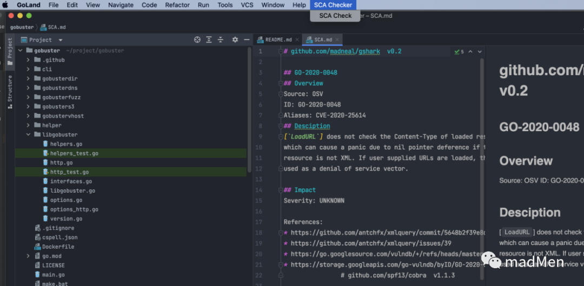The width and height of the screenshot is (584, 286).
Task: Open go.googlesource.com vulndb link
Action: (388, 254)
